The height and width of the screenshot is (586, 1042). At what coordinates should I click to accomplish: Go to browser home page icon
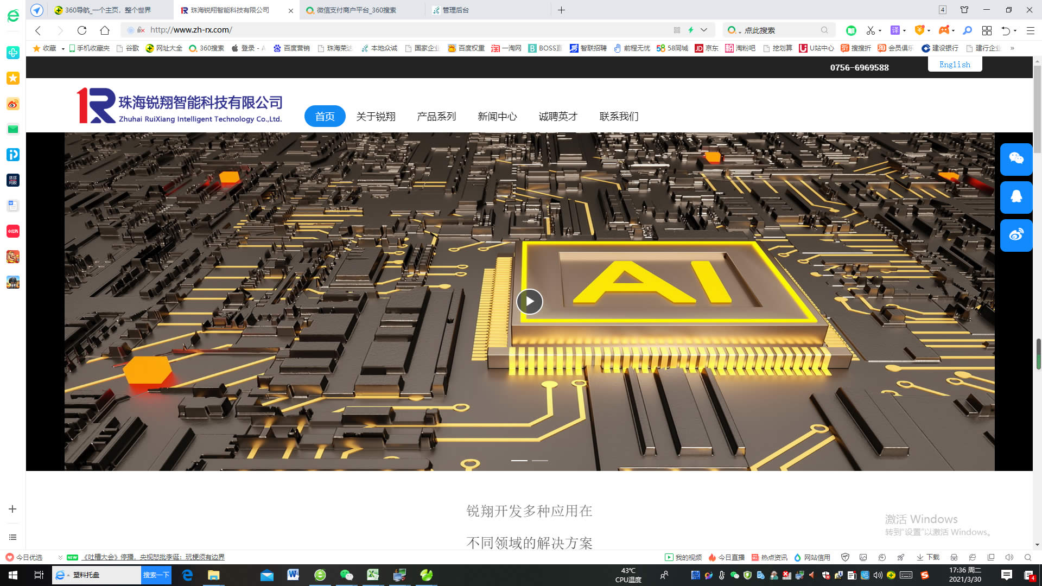click(105, 30)
